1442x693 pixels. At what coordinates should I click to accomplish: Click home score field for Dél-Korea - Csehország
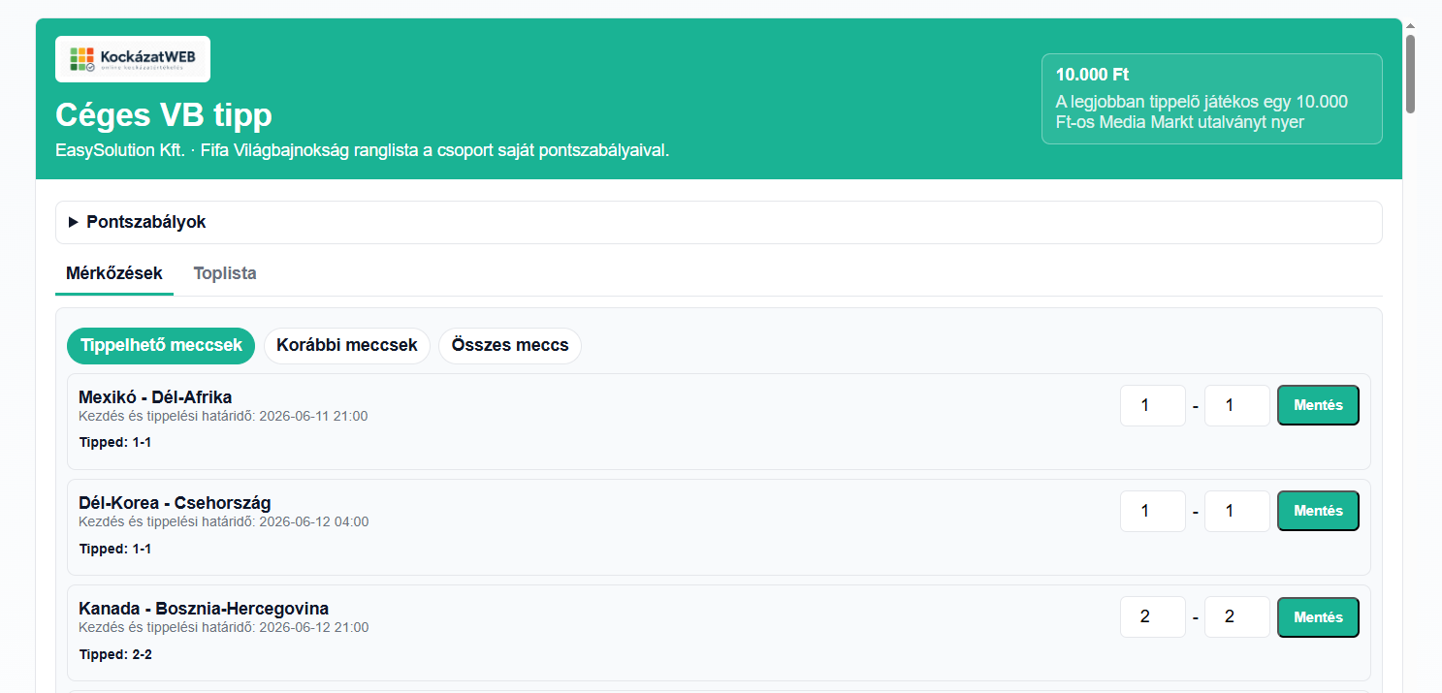(1153, 511)
